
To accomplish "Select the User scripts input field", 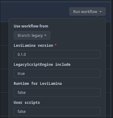I will coord(57,111).
